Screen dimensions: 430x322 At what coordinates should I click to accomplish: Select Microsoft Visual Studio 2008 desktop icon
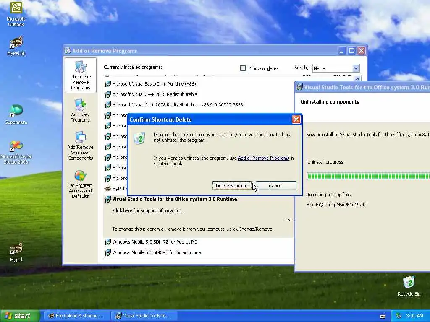coord(16,152)
